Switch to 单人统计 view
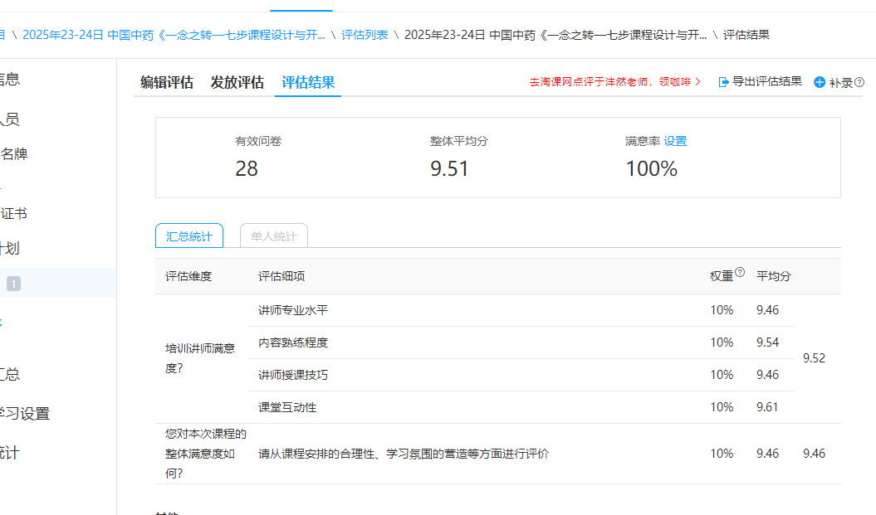876x515 pixels. coord(274,236)
